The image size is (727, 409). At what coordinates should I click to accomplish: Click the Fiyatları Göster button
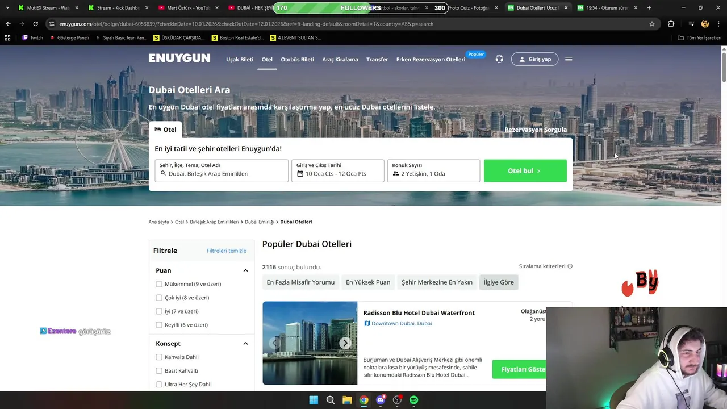519,369
